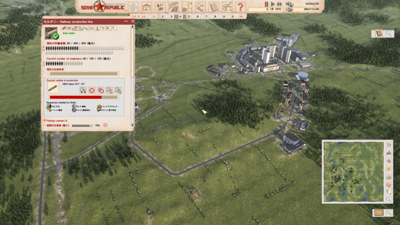Open the buildings construction menu icon
The width and height of the screenshot is (400, 225).
(x=147, y=6)
